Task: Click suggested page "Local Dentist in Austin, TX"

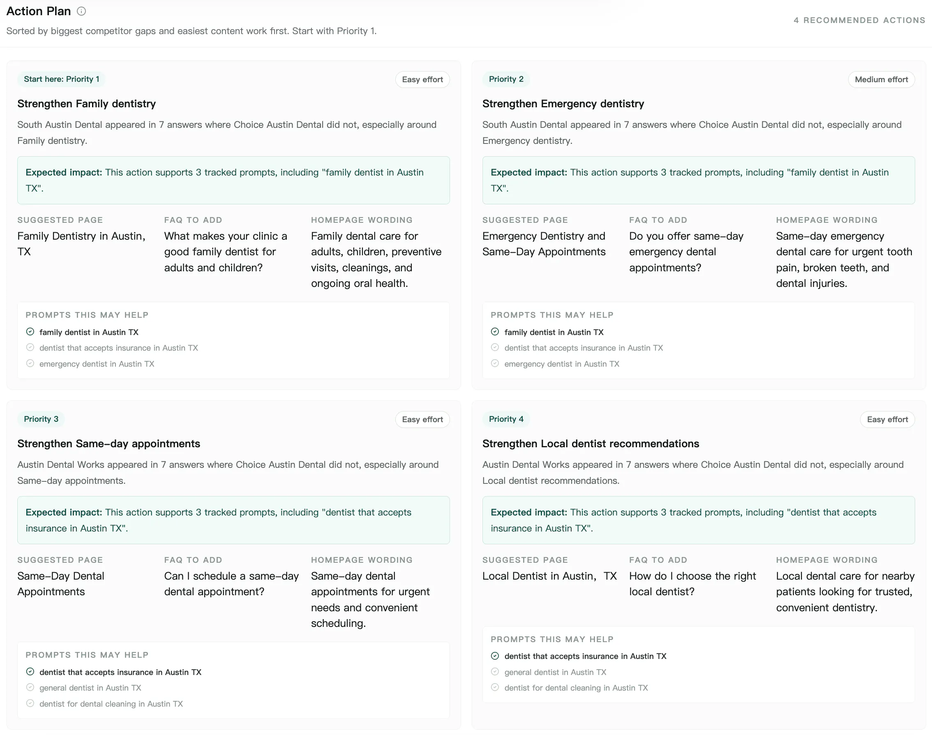Action: tap(550, 576)
